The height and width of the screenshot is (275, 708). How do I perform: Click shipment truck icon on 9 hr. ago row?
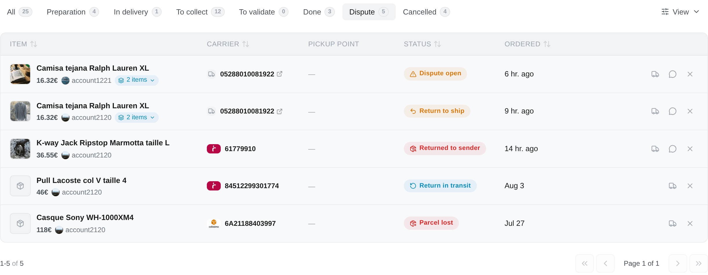click(x=655, y=111)
